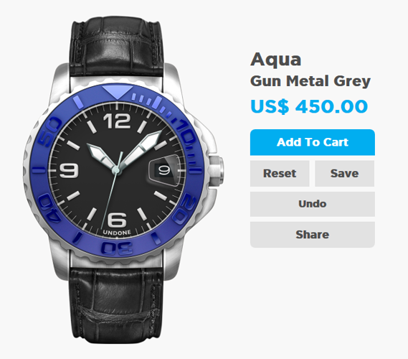Screen dimensions: 408x359
Task: Select the 6 numeral on the dial
Action: [117, 220]
